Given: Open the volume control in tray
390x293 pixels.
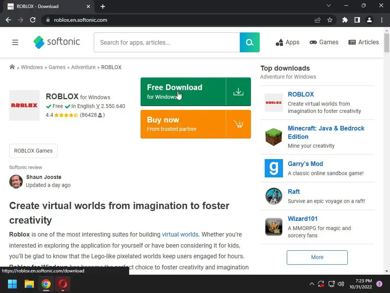Looking at the screenshot, I should [x=341, y=284].
